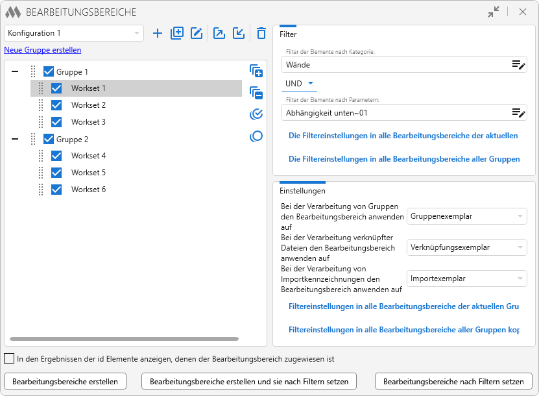Uncheck the Workset 2 checkbox
Viewport: 539px width, 396px height.
click(x=56, y=105)
